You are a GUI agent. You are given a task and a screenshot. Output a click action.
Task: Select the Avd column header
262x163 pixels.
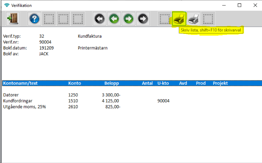coord(183,83)
